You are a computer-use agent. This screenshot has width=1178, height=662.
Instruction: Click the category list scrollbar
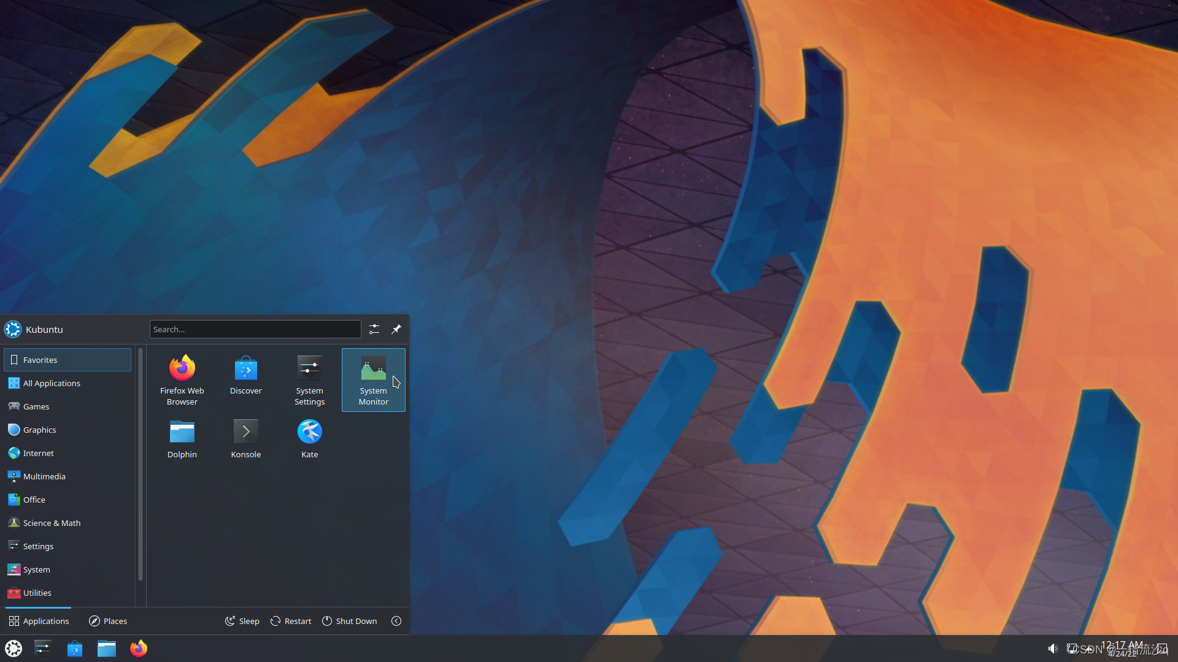tap(141, 464)
